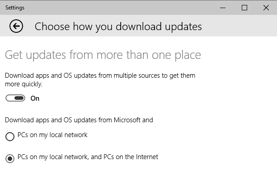Click the "more quickly." line of the description
This screenshot has width=277, height=169.
tap(23, 84)
